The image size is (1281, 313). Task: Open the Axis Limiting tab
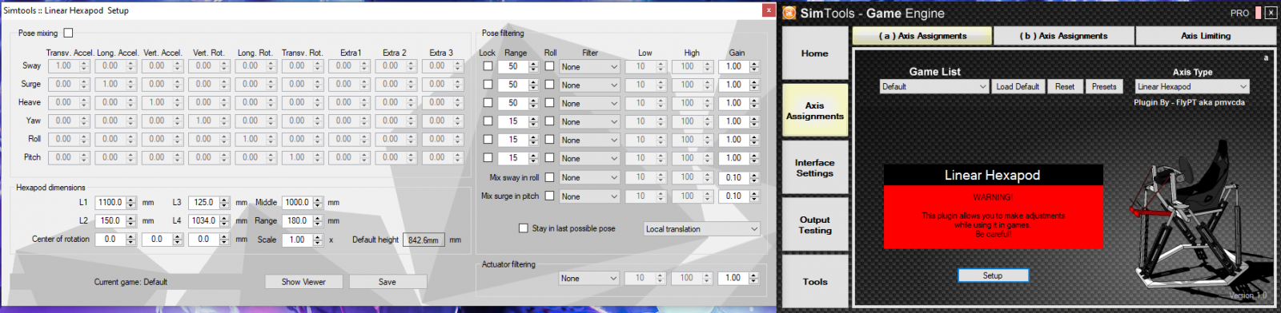click(x=1206, y=36)
